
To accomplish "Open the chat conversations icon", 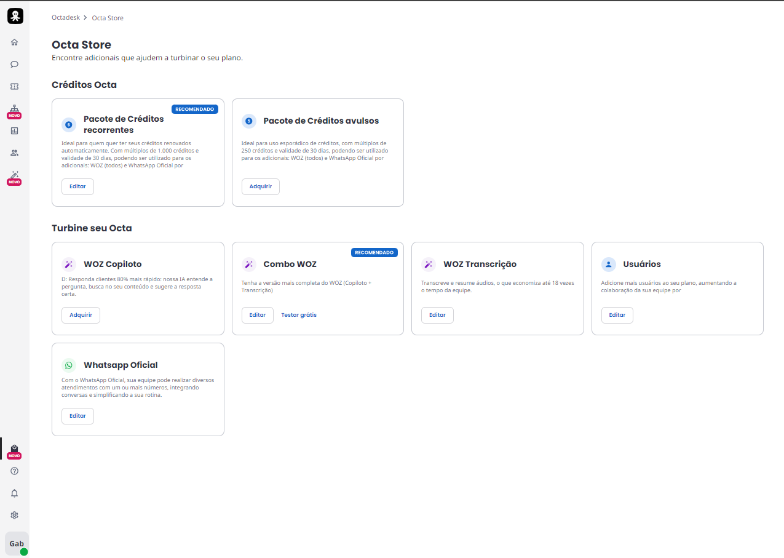I will point(15,64).
